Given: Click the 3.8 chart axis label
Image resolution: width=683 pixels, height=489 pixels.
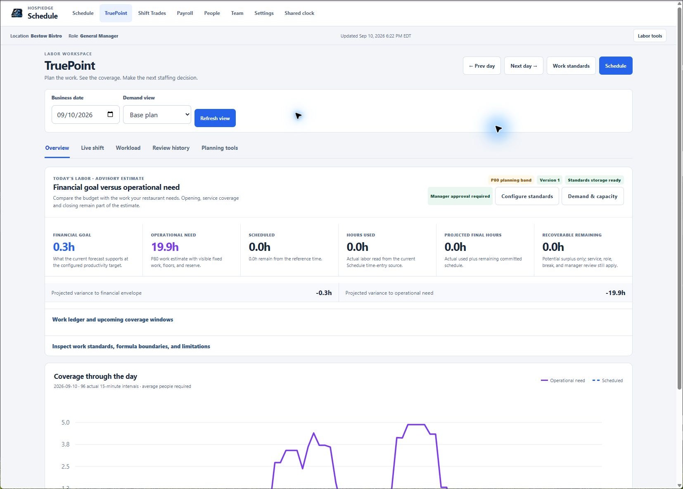Looking at the screenshot, I should click(x=66, y=444).
